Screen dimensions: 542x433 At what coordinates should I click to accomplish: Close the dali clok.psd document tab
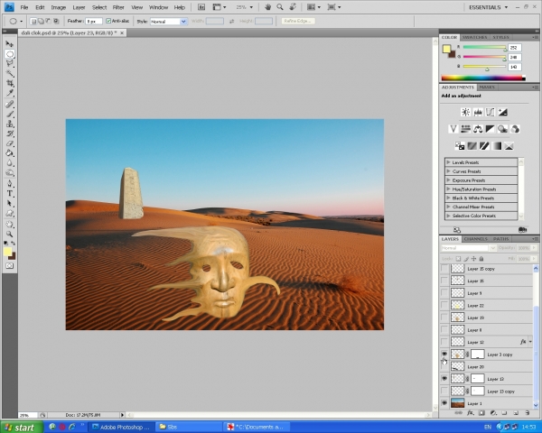point(122,32)
